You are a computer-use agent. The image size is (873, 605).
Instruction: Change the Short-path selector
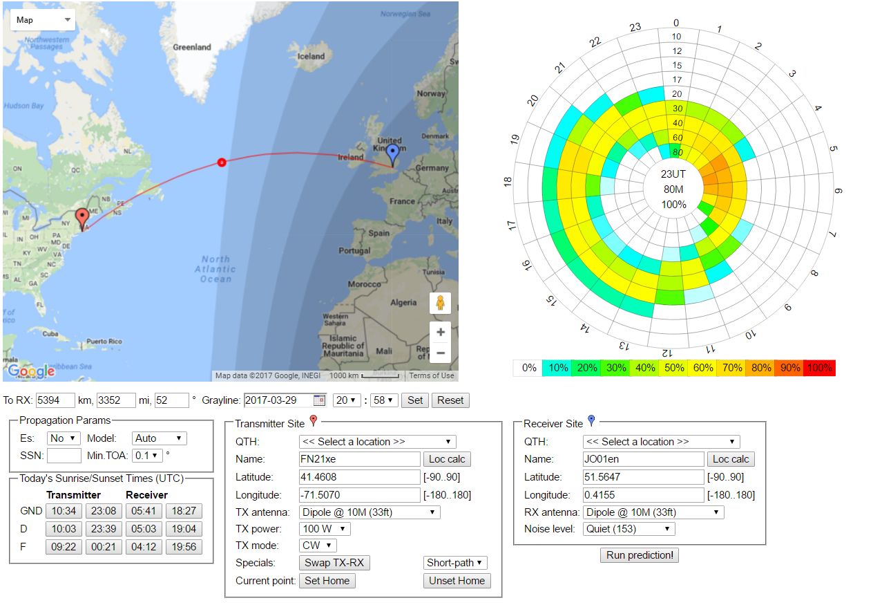pyautogui.click(x=456, y=563)
